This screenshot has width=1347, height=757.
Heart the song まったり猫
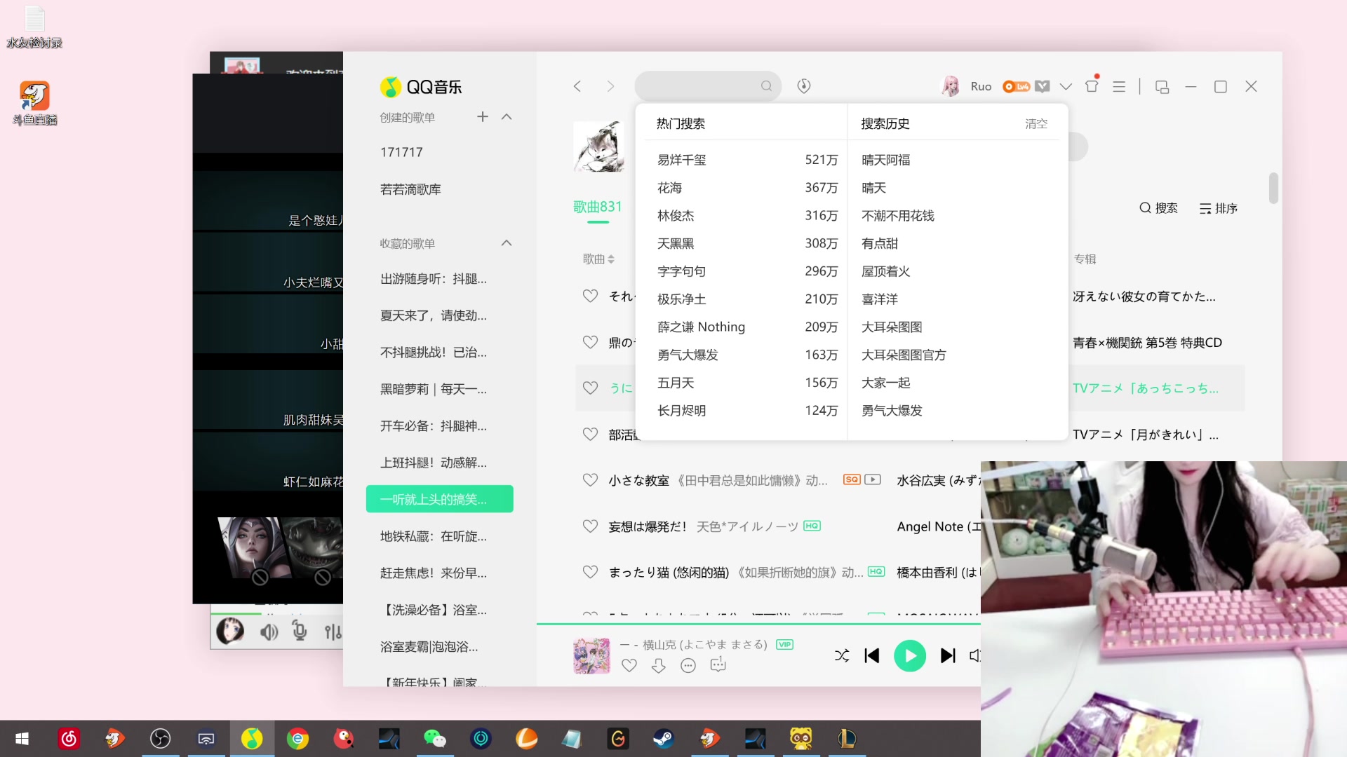coord(590,572)
